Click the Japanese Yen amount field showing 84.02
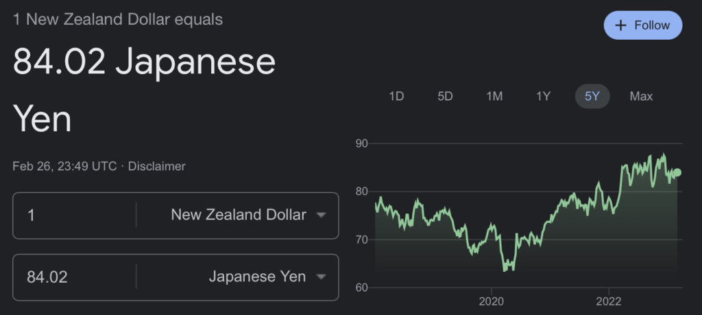This screenshot has height=315, width=702. [x=75, y=277]
